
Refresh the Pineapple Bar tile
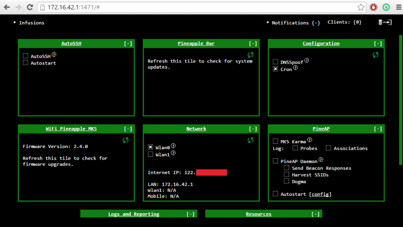pyautogui.click(x=250, y=55)
